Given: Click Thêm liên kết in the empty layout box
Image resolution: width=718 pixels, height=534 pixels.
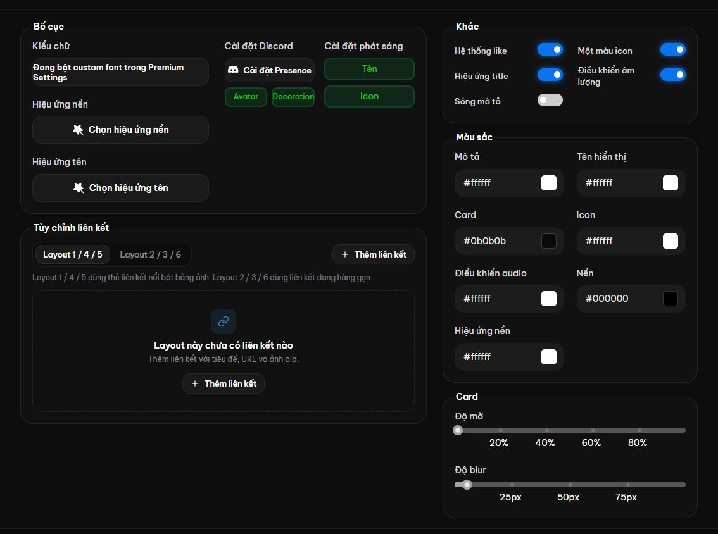Looking at the screenshot, I should [224, 383].
